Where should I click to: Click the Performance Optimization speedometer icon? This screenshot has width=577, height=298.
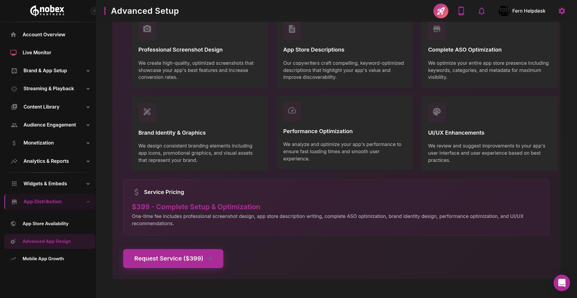(292, 111)
